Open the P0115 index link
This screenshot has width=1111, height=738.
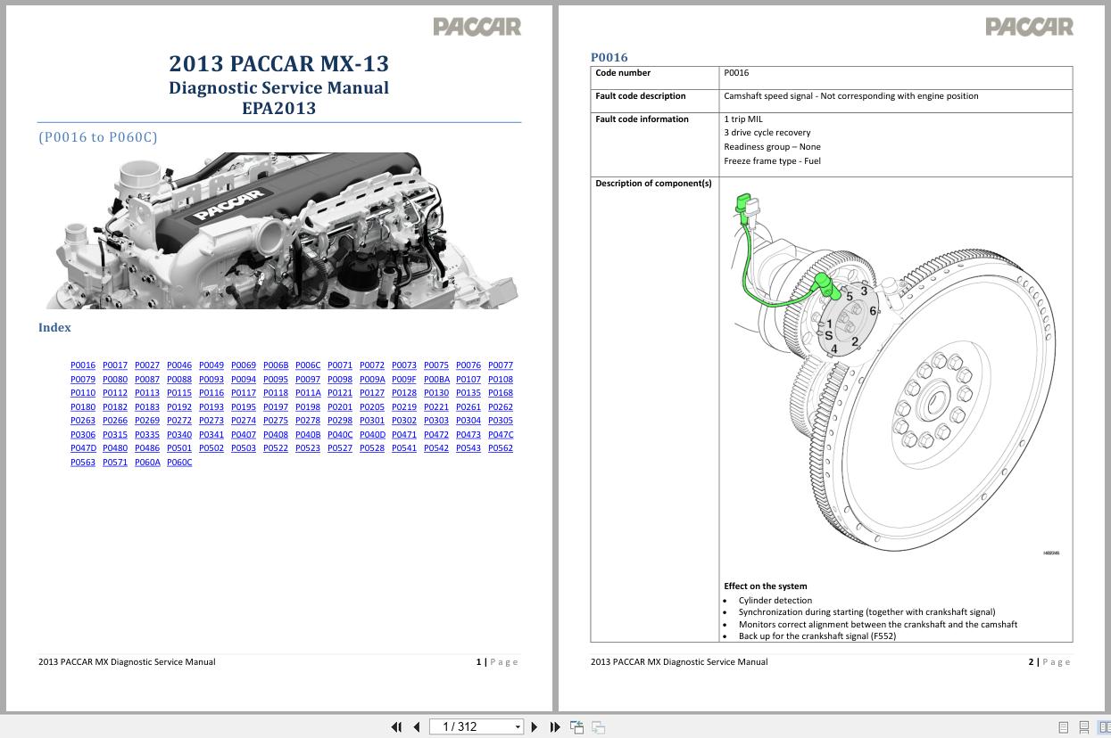tap(179, 393)
